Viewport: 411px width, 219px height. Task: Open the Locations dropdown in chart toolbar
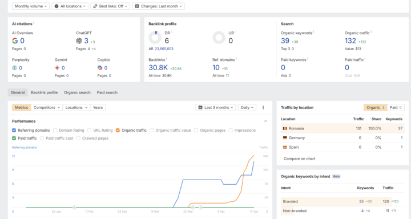coord(76,107)
